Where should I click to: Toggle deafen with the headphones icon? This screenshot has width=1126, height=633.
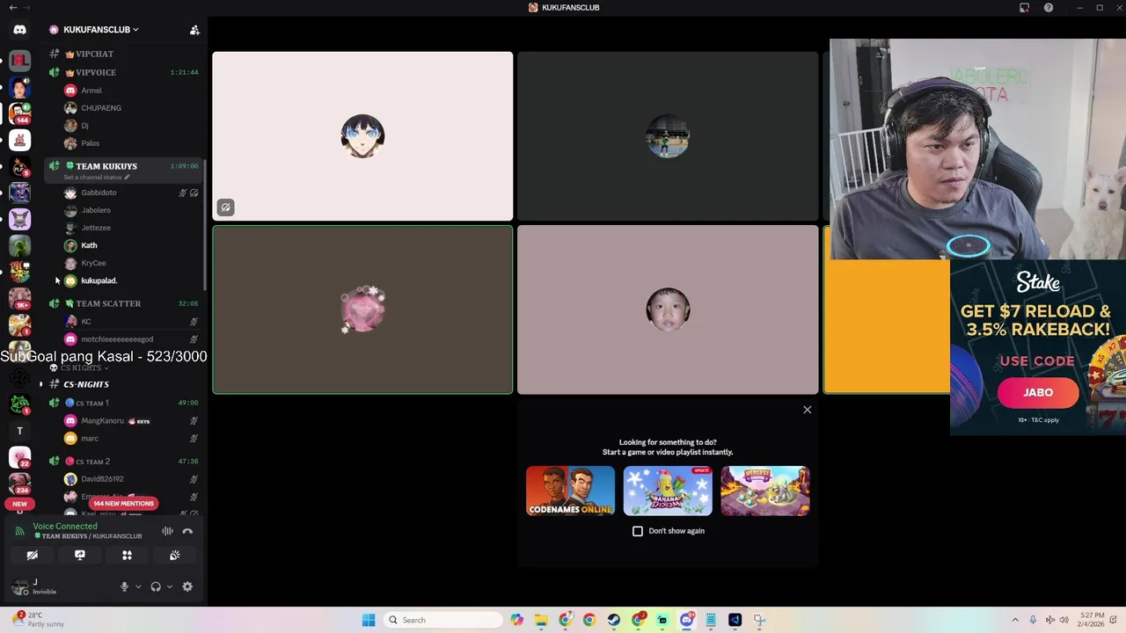156,586
